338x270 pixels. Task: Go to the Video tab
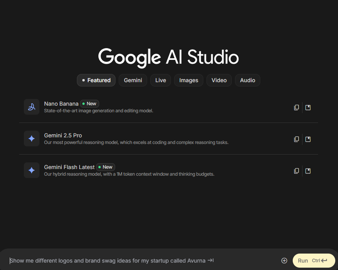219,80
